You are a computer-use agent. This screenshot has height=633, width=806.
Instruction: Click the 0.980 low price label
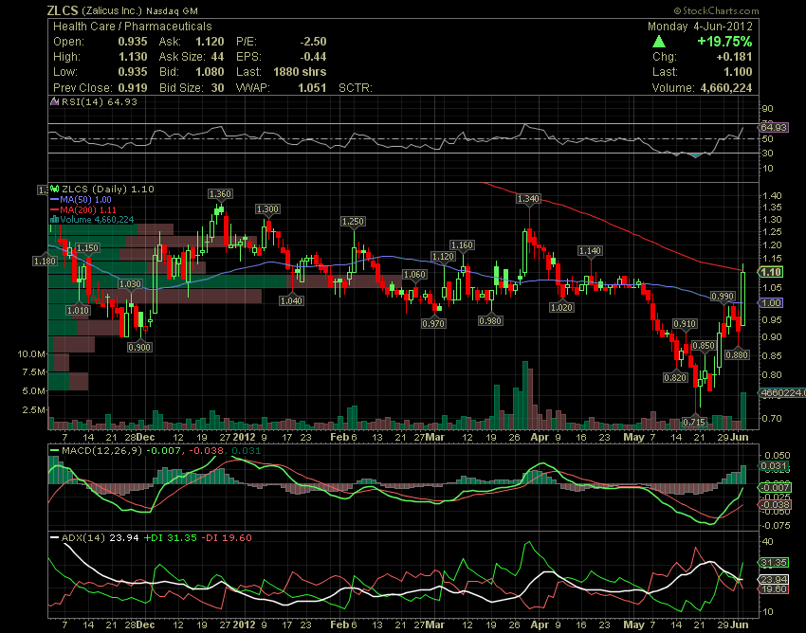click(x=490, y=320)
